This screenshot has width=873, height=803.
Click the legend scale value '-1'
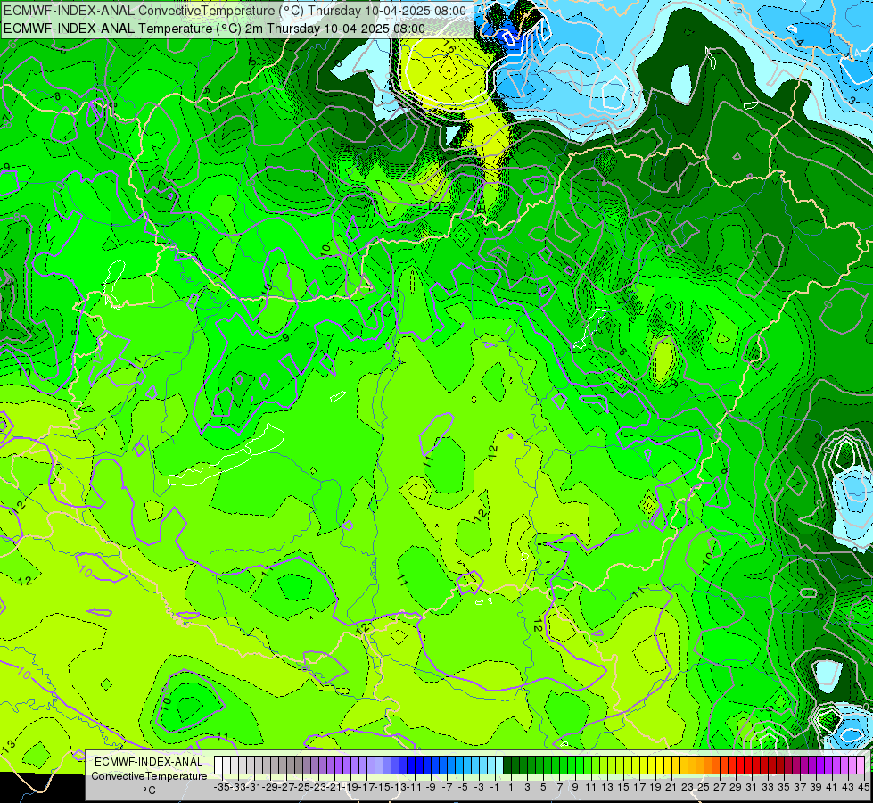pyautogui.click(x=494, y=787)
